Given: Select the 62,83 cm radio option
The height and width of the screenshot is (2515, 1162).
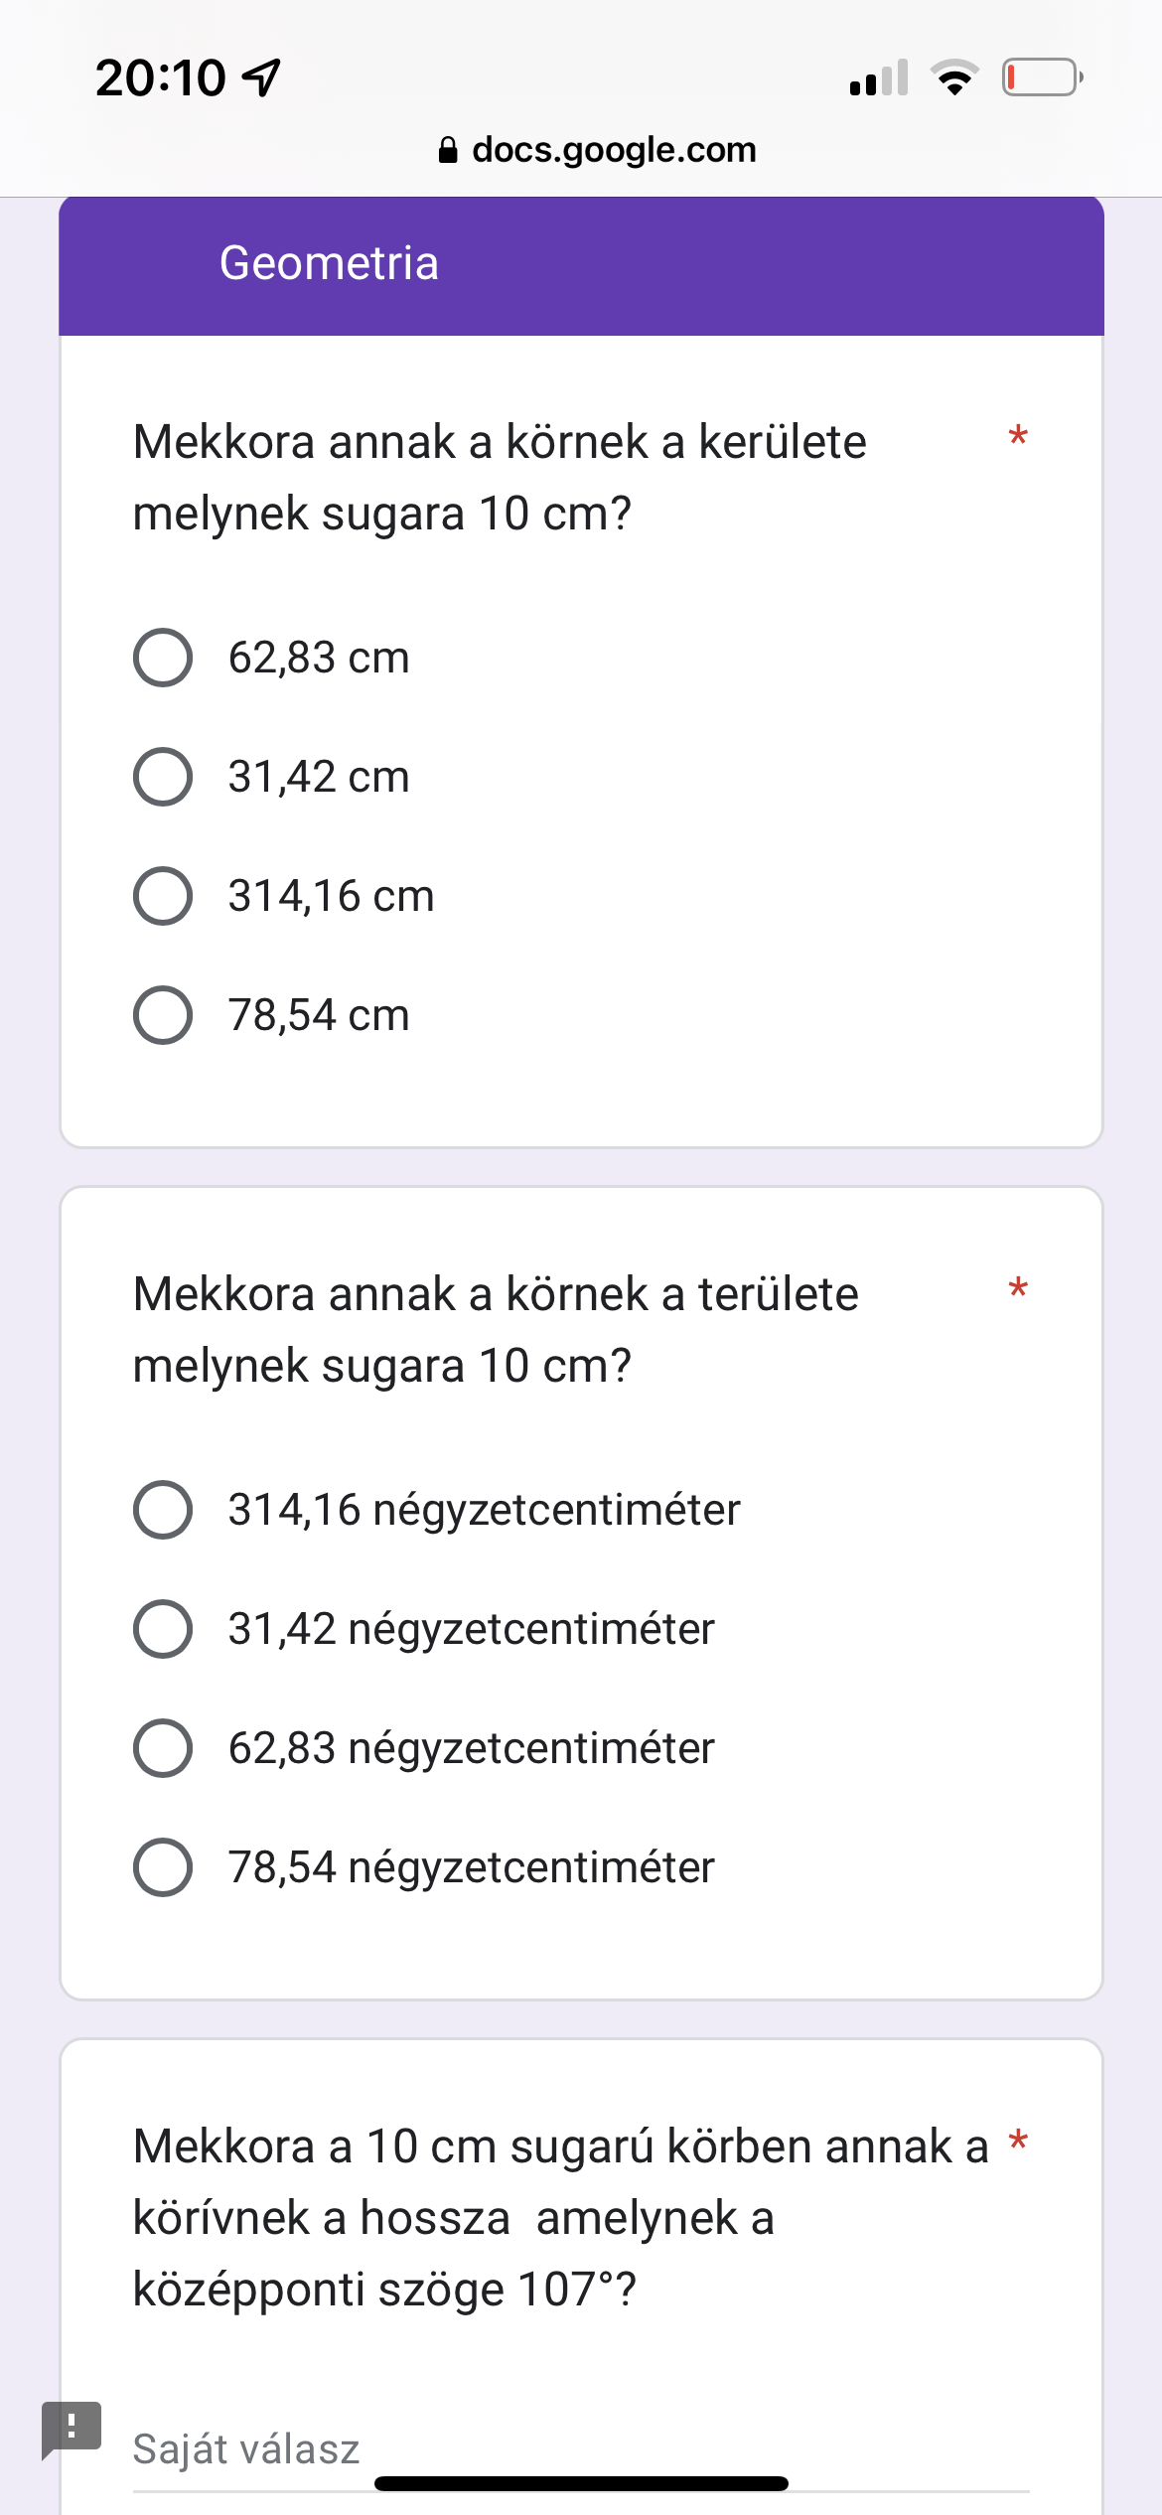Looking at the screenshot, I should click(163, 658).
